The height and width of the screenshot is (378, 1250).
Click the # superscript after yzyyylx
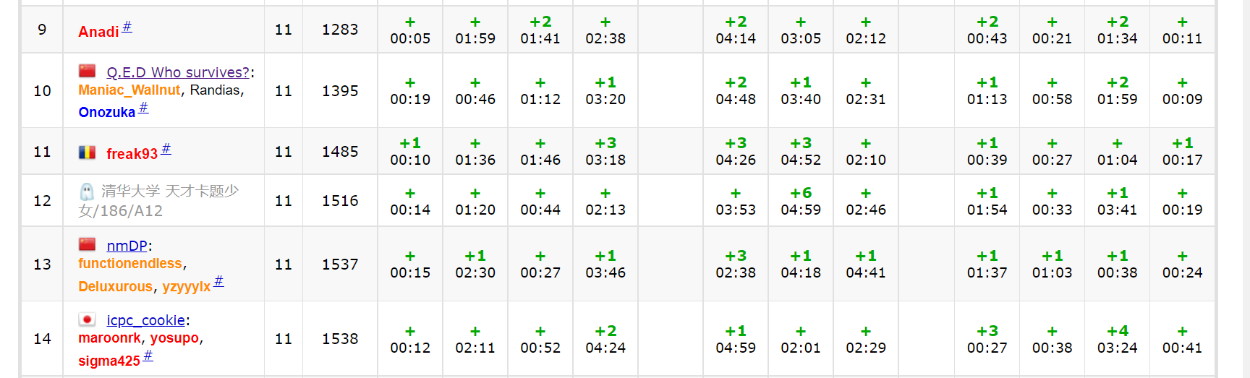(x=218, y=281)
